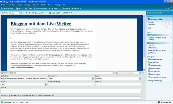Click the insert picture icon
Image resolution: width=173 pixels, height=104 pixels.
coord(54,13)
